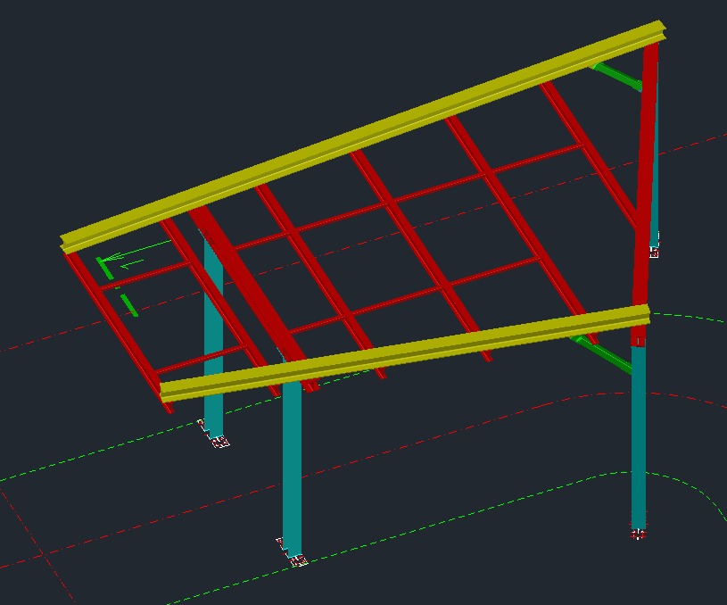Viewport: 727px width, 605px height.
Task: Click the base plate behind the red post
Action: pos(655,252)
